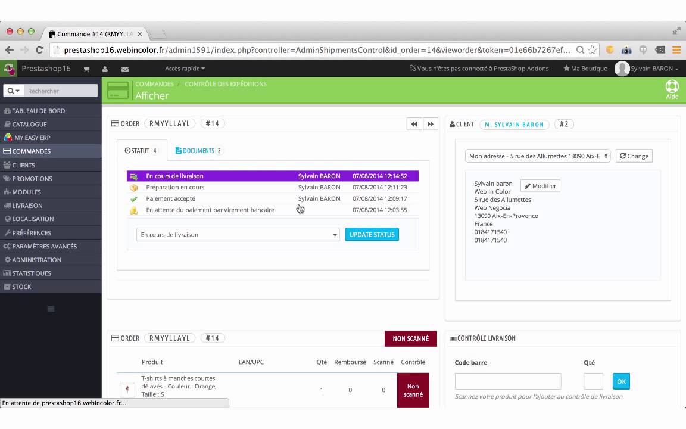Open Commandes in sidebar
The image size is (686, 429).
[51, 151]
